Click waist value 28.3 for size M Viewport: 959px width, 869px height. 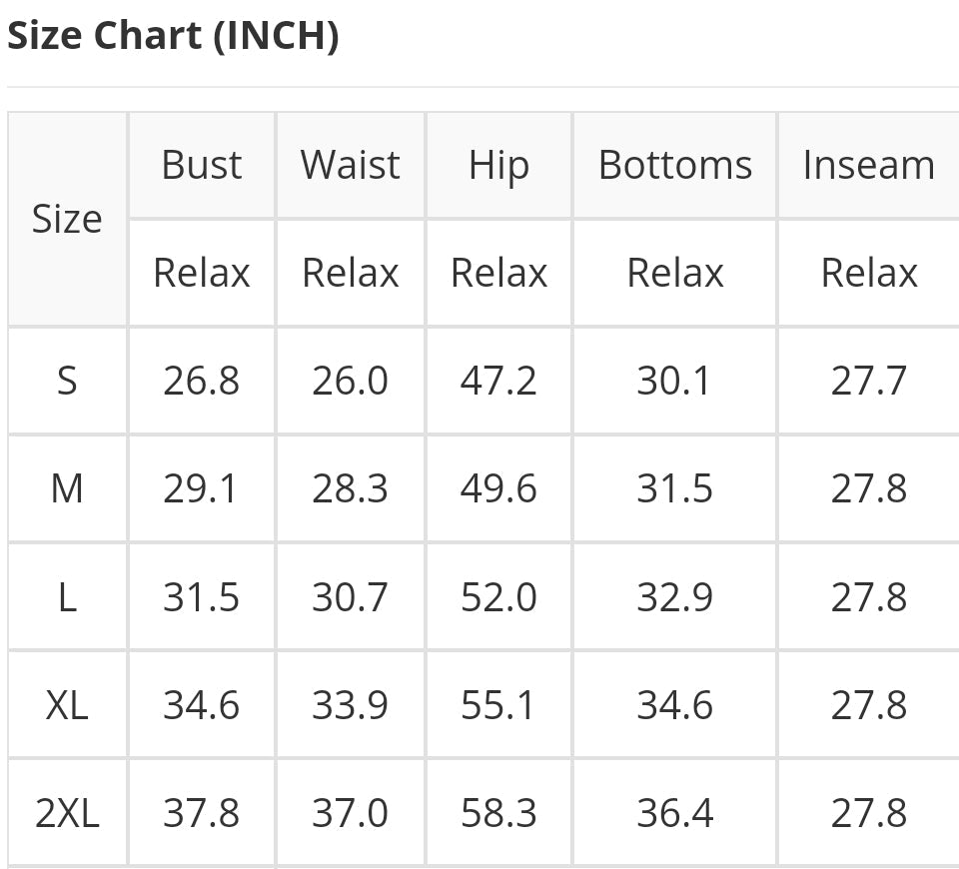350,488
